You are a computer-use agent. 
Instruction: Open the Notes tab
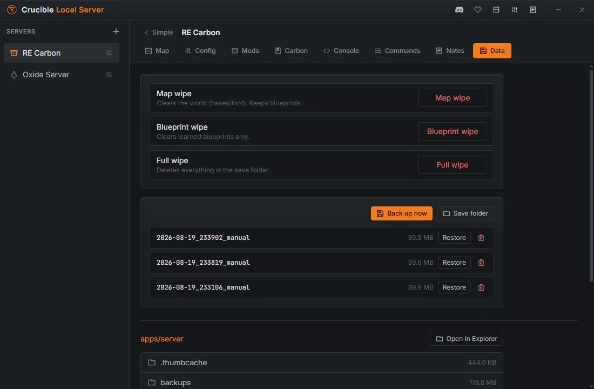(450, 51)
